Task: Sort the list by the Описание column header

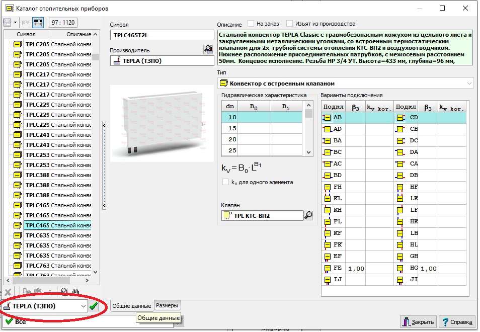Action: click(70, 34)
